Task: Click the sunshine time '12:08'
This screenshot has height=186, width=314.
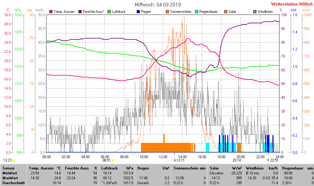Action: (x=179, y=178)
